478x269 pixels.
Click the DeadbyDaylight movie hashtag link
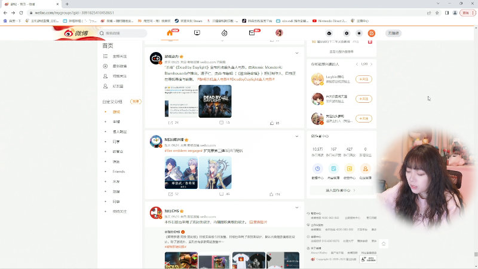click(253, 80)
